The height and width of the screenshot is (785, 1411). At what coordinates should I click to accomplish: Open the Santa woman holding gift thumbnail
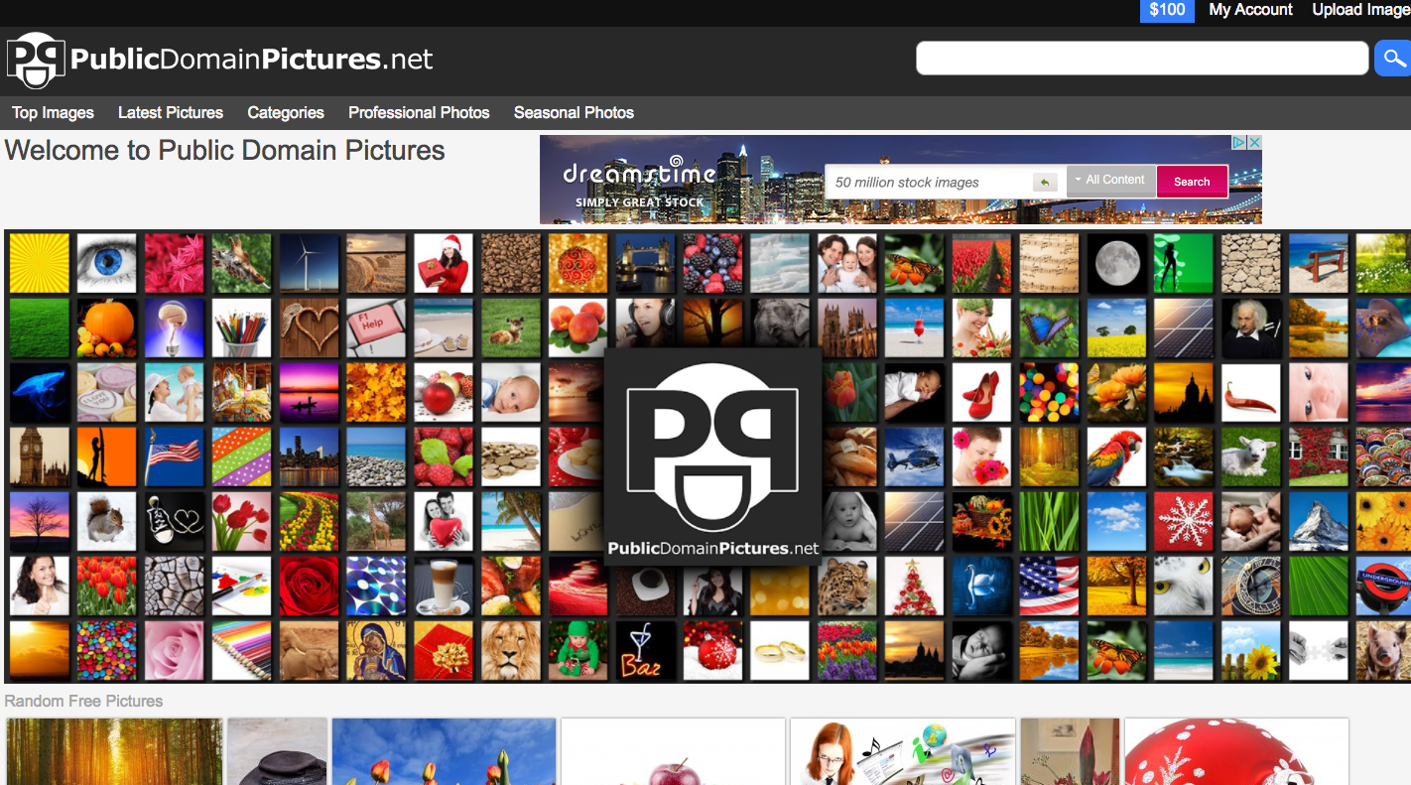tap(444, 263)
